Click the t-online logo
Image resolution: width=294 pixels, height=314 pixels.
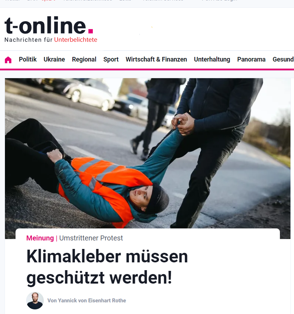click(49, 25)
